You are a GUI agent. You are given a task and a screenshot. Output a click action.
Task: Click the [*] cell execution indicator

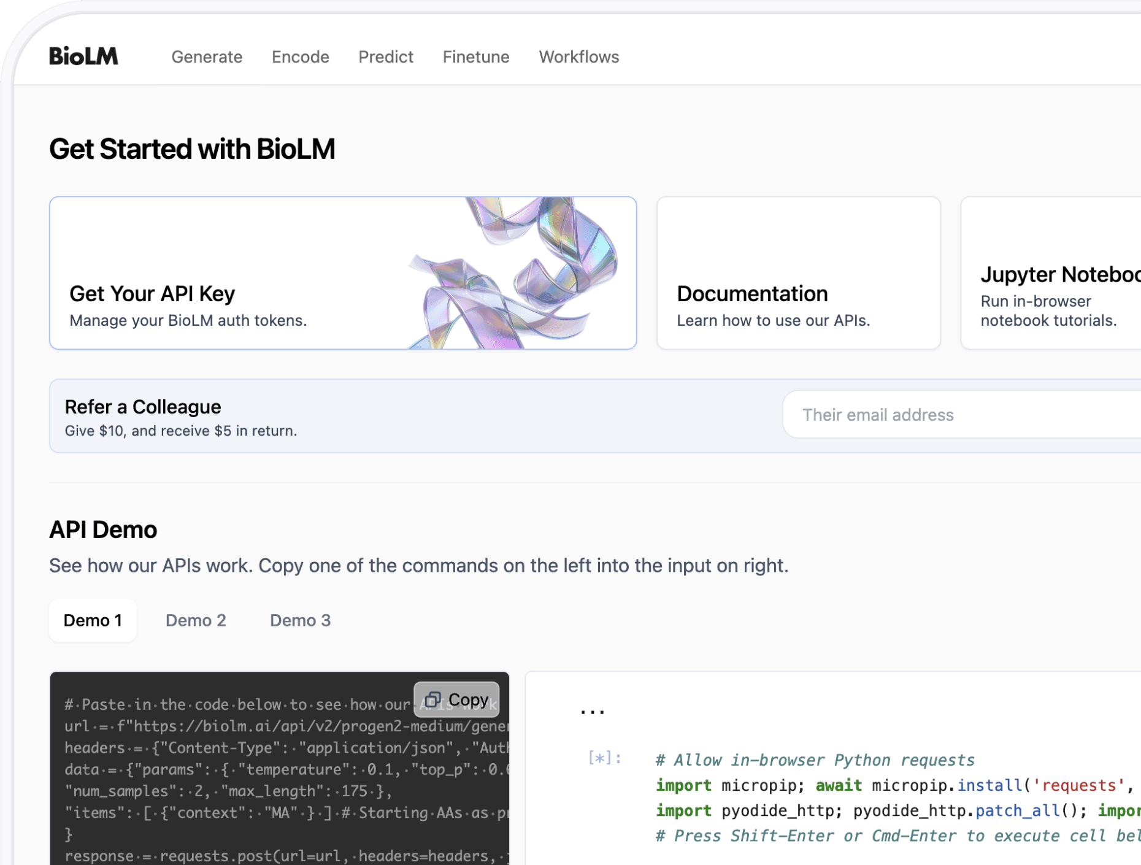click(604, 758)
